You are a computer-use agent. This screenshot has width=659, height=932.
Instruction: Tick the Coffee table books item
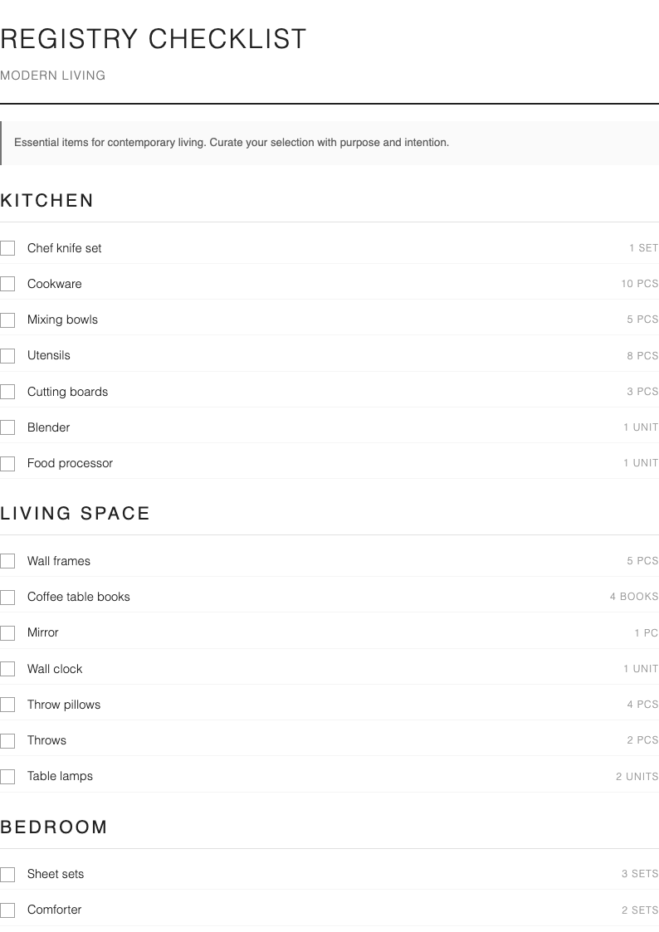pos(7,597)
